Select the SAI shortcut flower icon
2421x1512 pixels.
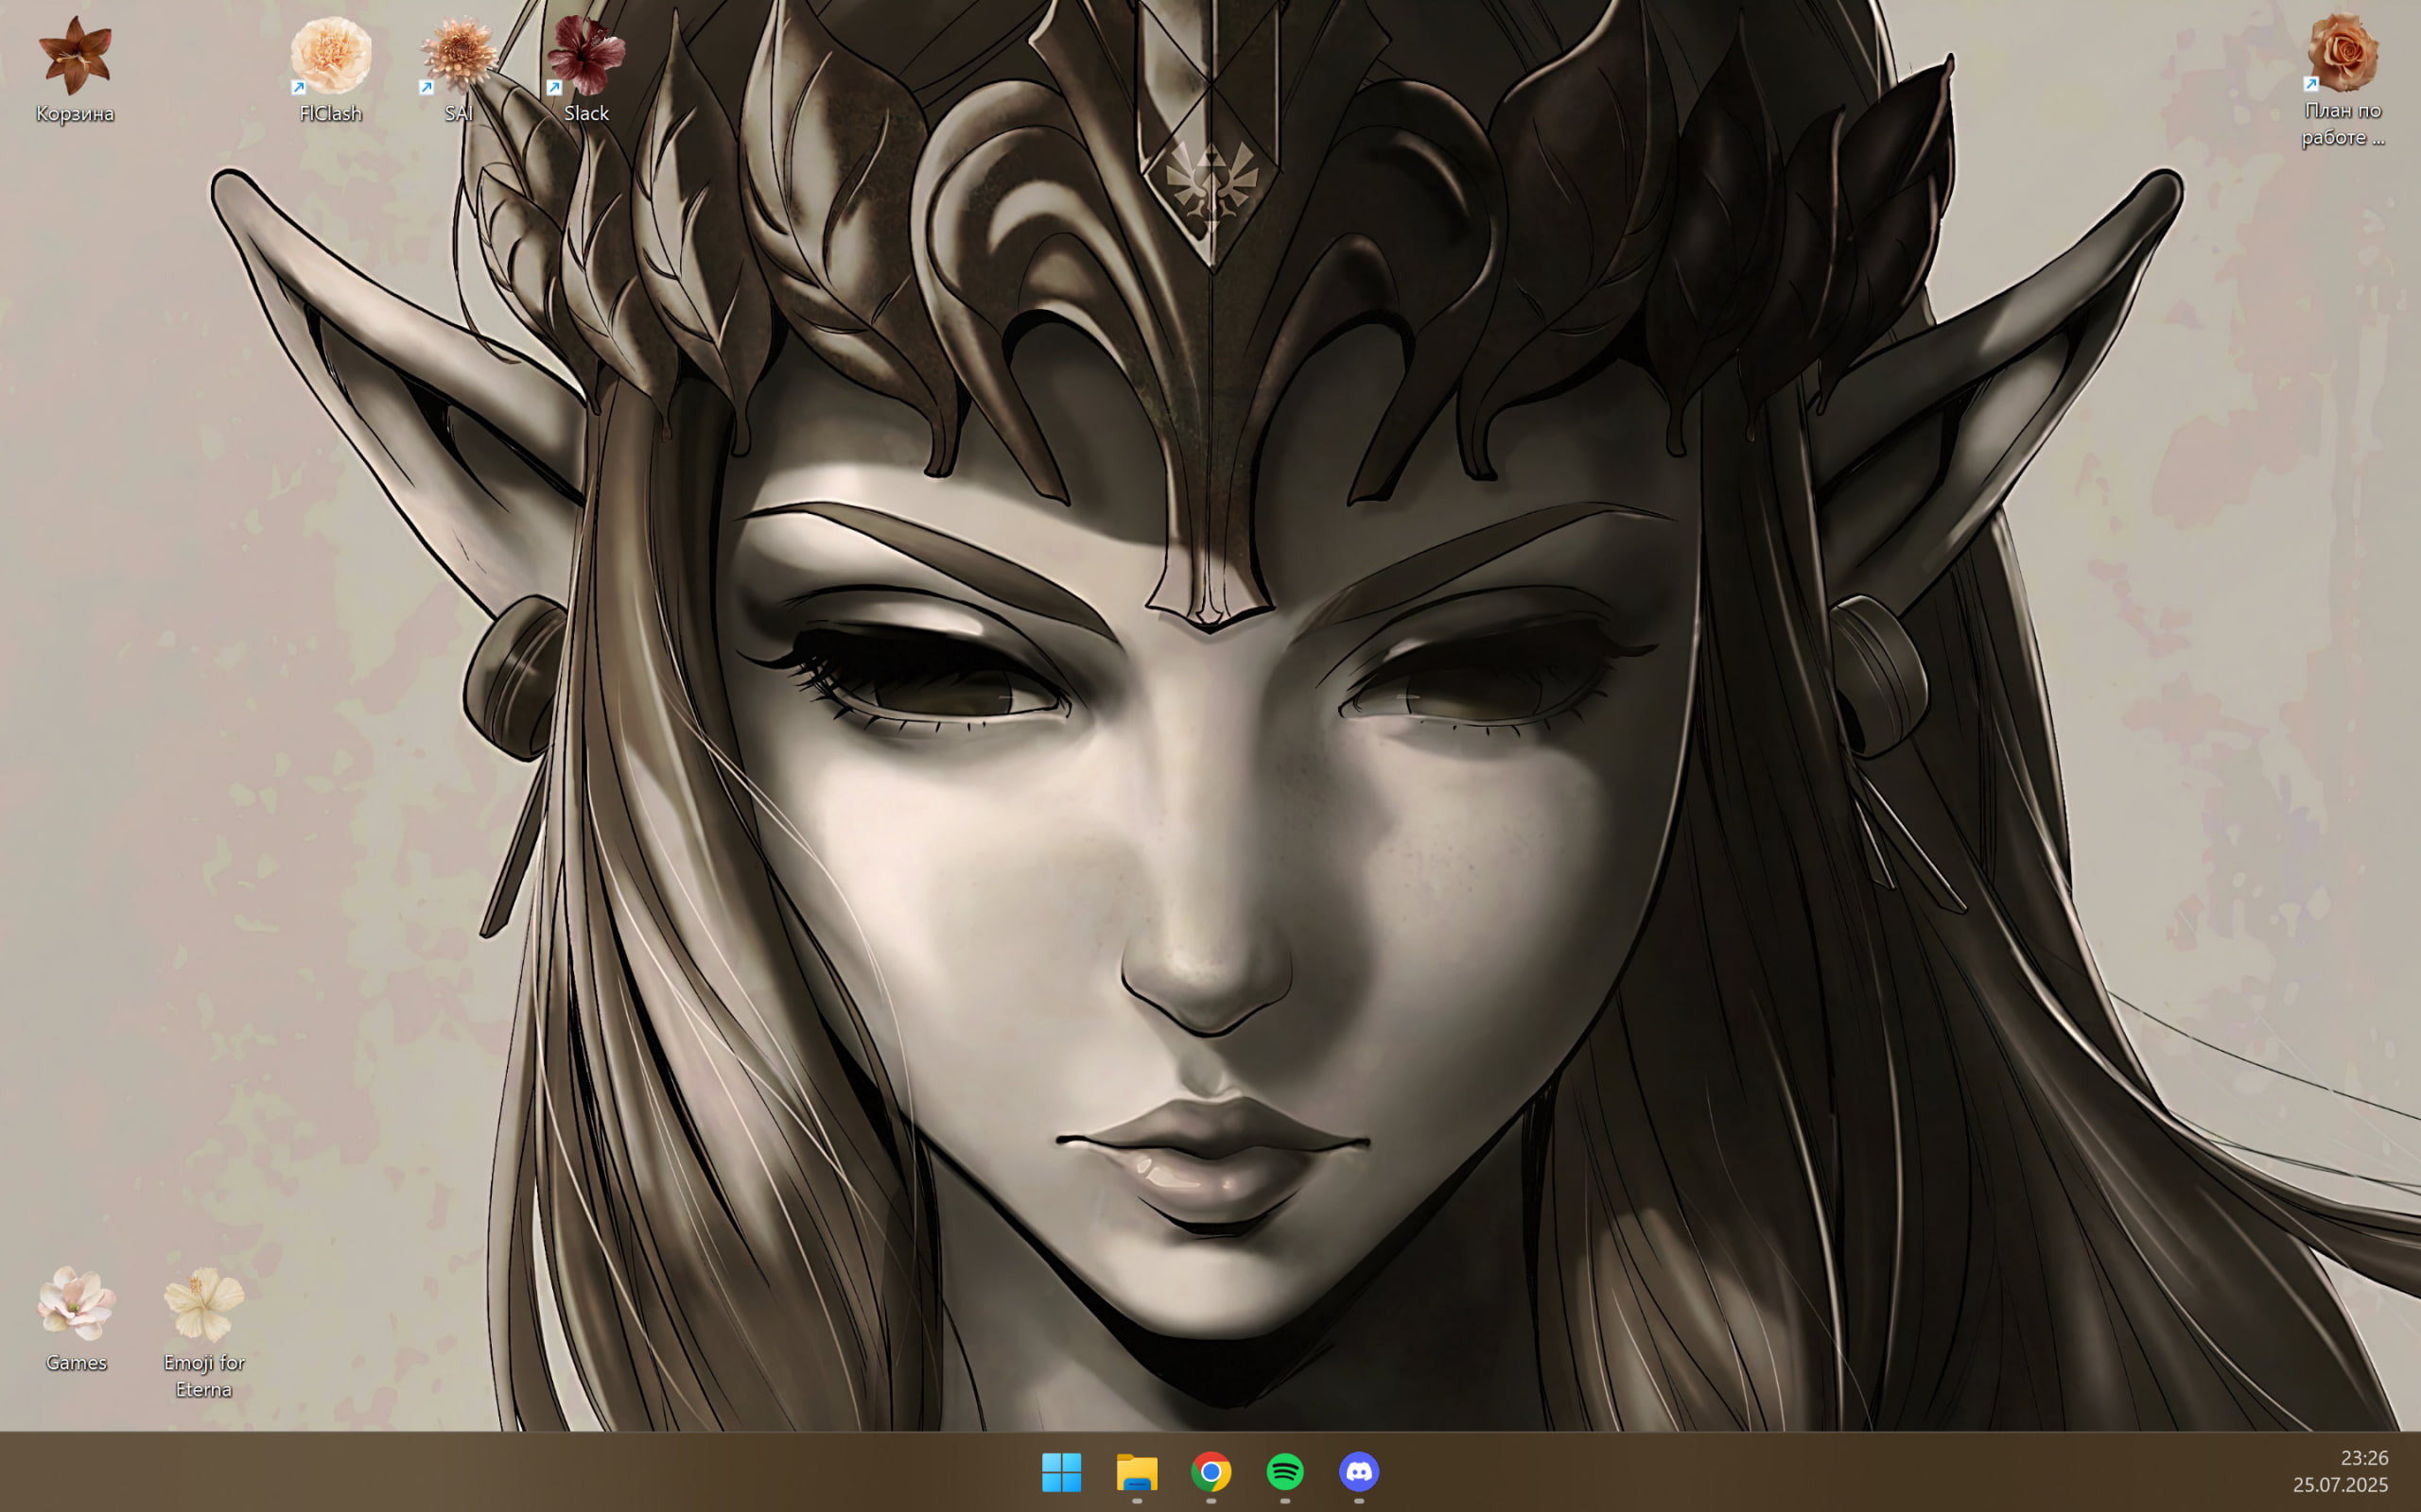[460, 56]
